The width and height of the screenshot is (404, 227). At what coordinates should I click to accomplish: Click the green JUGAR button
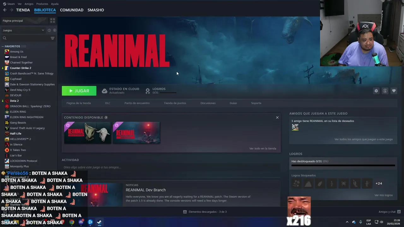[79, 91]
